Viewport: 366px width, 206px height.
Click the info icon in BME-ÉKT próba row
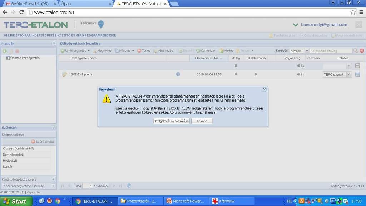(178, 74)
